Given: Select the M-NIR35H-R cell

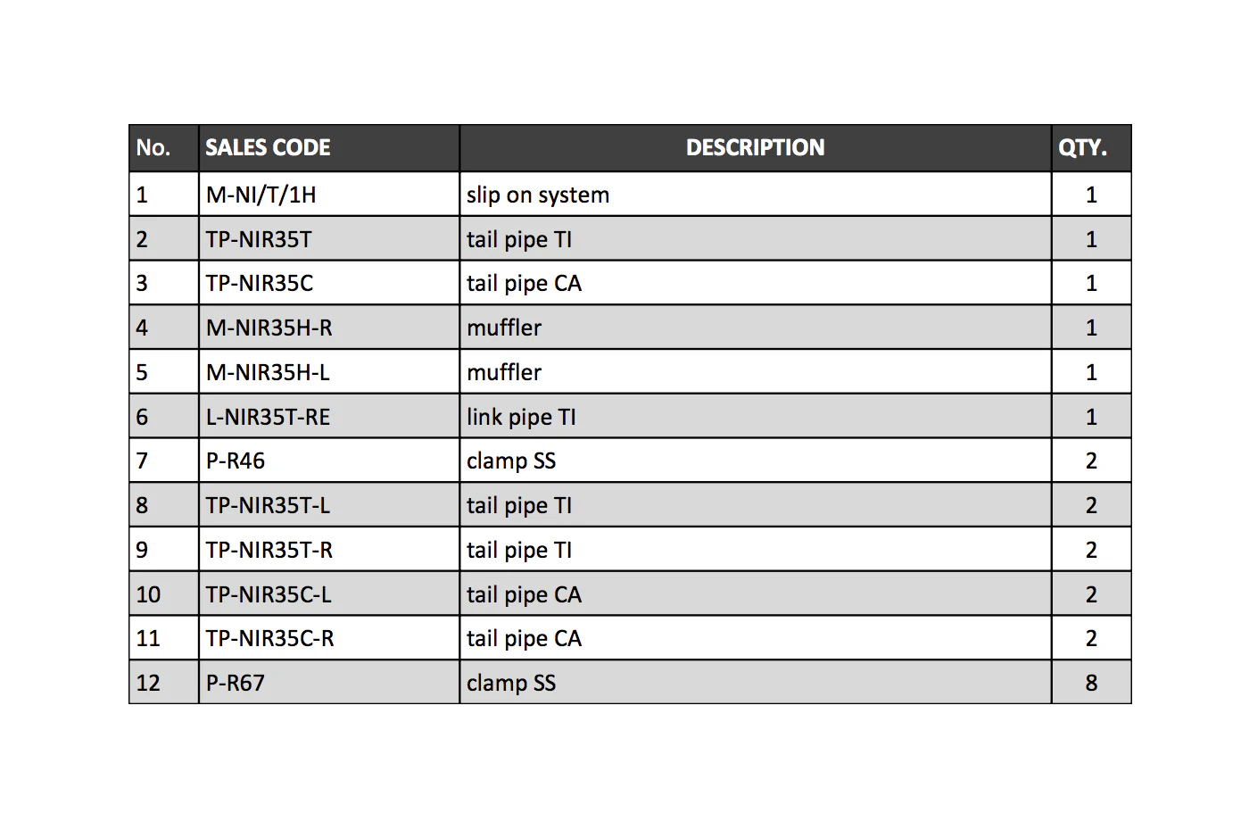Looking at the screenshot, I should [x=329, y=328].
